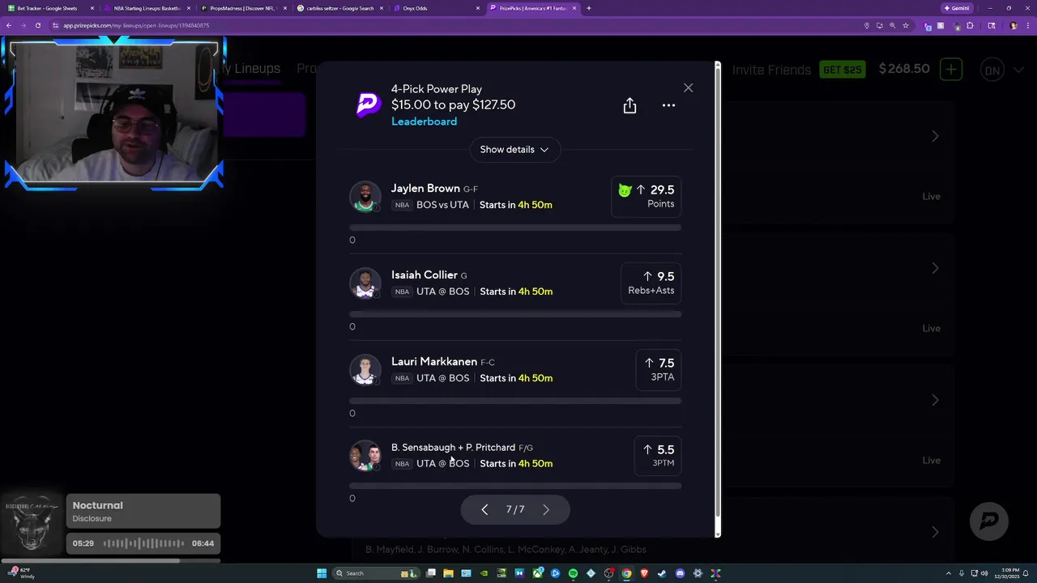The height and width of the screenshot is (583, 1037).
Task: Click the Nocturnal track waveform progress
Action: coord(143,543)
